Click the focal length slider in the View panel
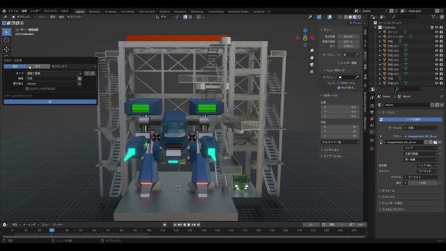Viewport: 446px width, 251px height. 348,37
